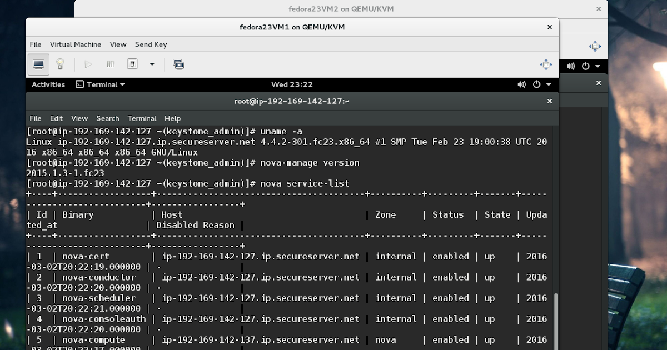Click the snapshots icon on the toolbar
Viewport: 667px width, 350px height.
pos(178,64)
